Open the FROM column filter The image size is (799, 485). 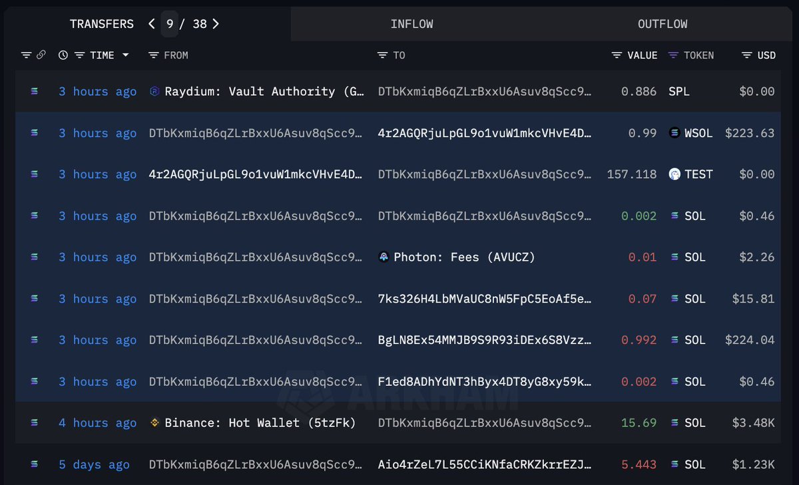pos(153,55)
